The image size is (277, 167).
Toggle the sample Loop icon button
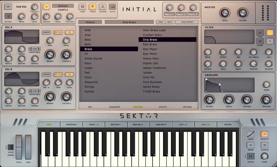[82, 7]
